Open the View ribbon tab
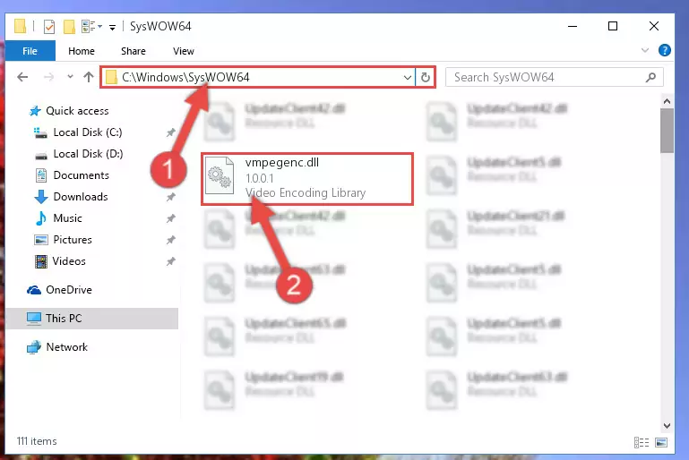The height and width of the screenshot is (460, 689). tap(184, 51)
